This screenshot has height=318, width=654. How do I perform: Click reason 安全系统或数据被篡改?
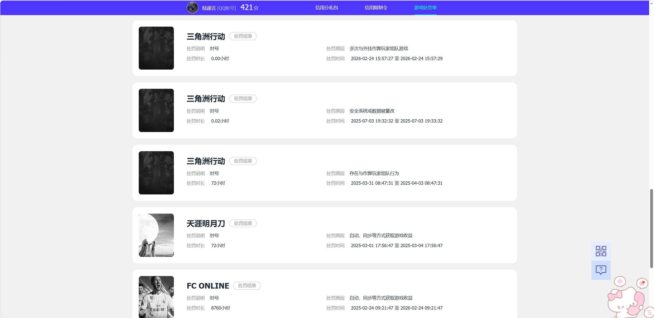coord(372,111)
